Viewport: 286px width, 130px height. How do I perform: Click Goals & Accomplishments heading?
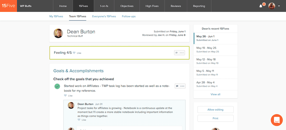tap(78, 71)
